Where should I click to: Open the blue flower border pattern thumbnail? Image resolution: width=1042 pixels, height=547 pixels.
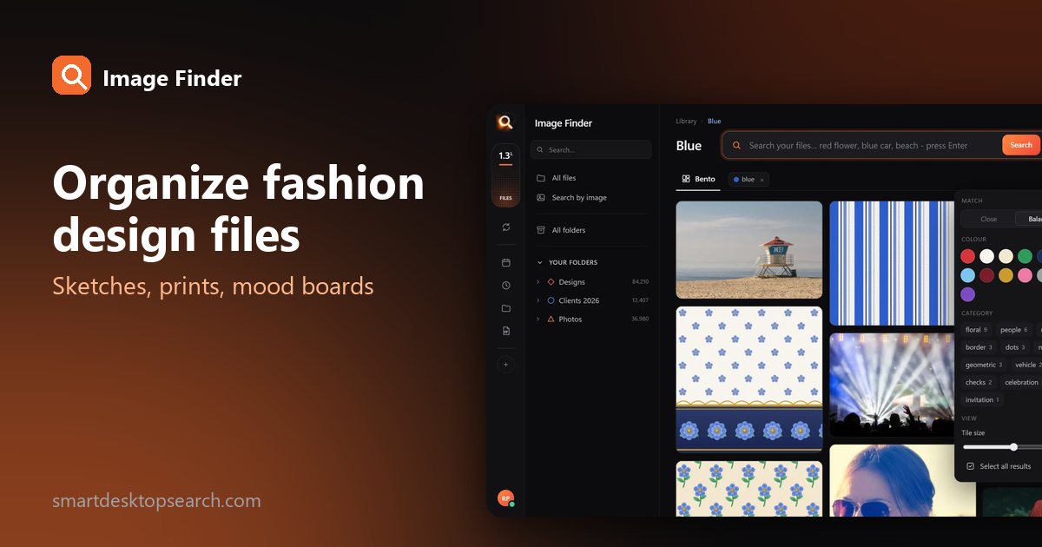click(749, 379)
